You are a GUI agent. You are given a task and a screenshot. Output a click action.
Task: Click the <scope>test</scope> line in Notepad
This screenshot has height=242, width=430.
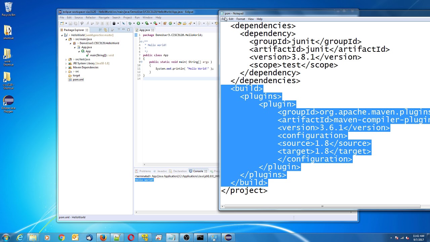pyautogui.click(x=294, y=65)
